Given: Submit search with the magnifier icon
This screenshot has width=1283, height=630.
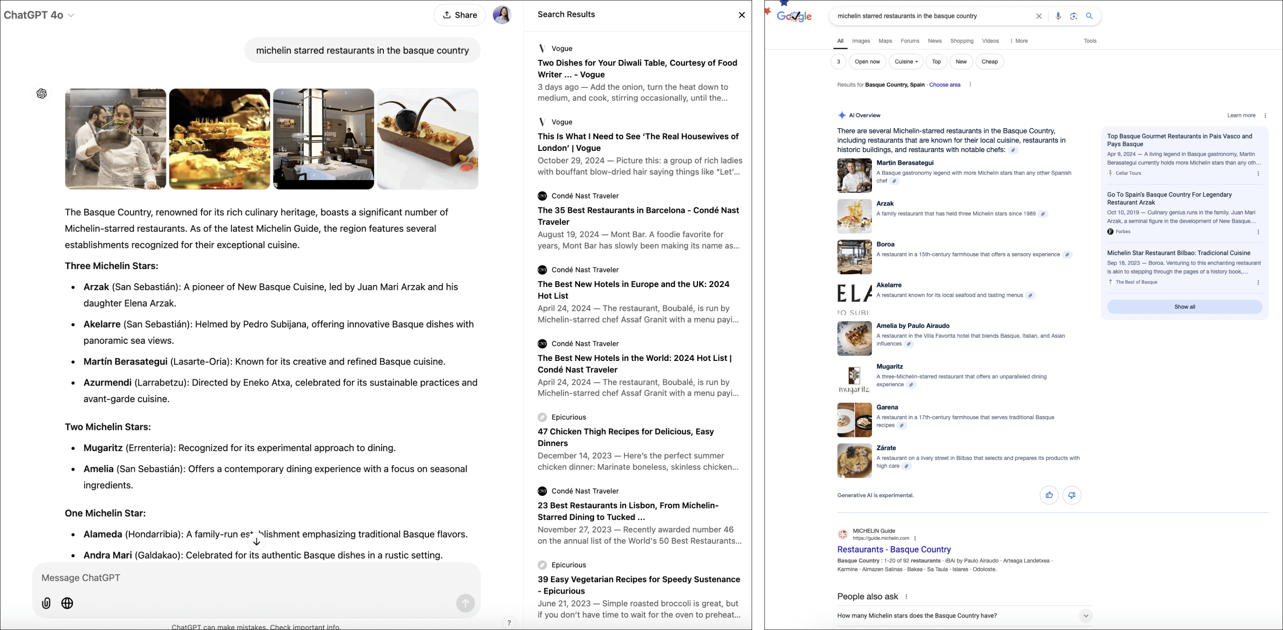Looking at the screenshot, I should point(1089,16).
